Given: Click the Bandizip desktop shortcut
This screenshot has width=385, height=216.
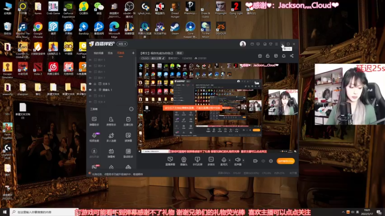Looking at the screenshot, I should click(83, 28).
